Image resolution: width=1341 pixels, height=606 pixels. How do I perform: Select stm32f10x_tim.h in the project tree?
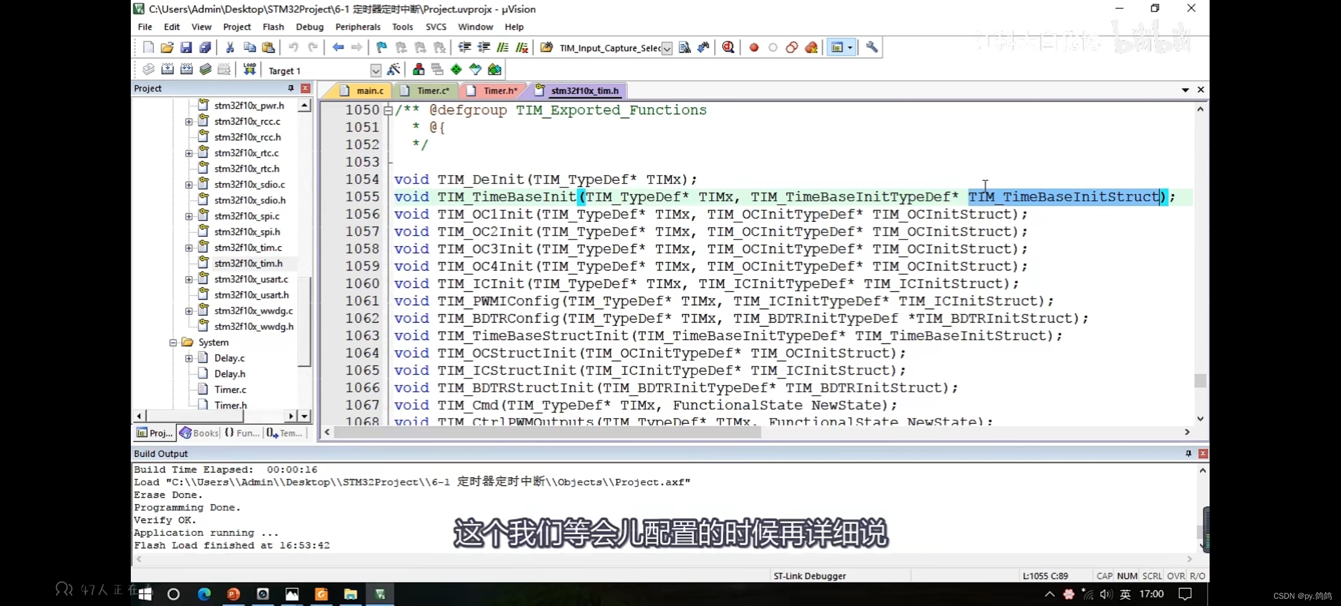tap(248, 264)
